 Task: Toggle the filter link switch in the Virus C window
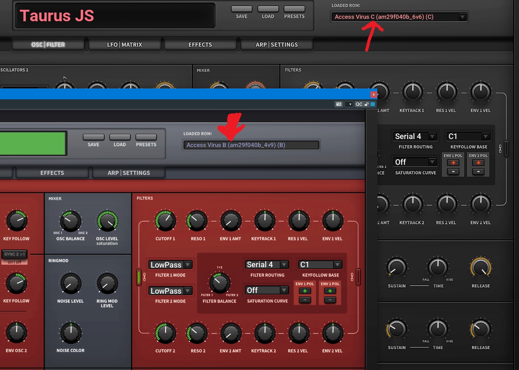[506, 149]
